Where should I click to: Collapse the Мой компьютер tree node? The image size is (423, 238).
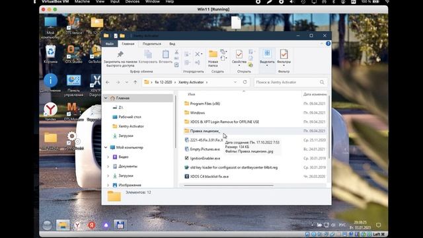(x=106, y=147)
